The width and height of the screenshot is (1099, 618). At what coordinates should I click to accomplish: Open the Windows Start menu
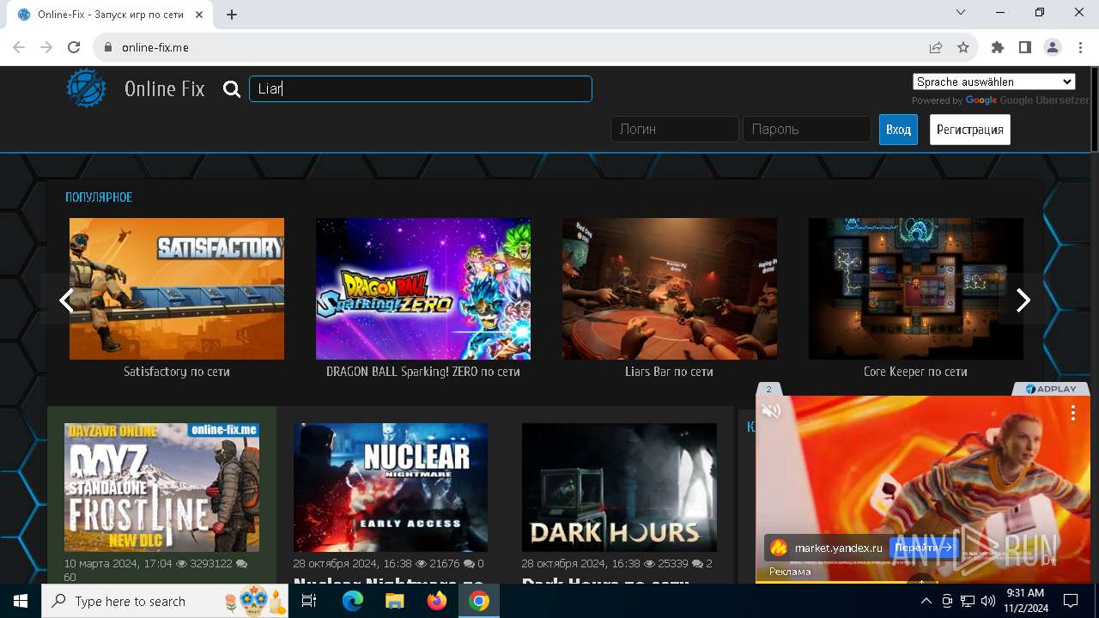coord(21,601)
